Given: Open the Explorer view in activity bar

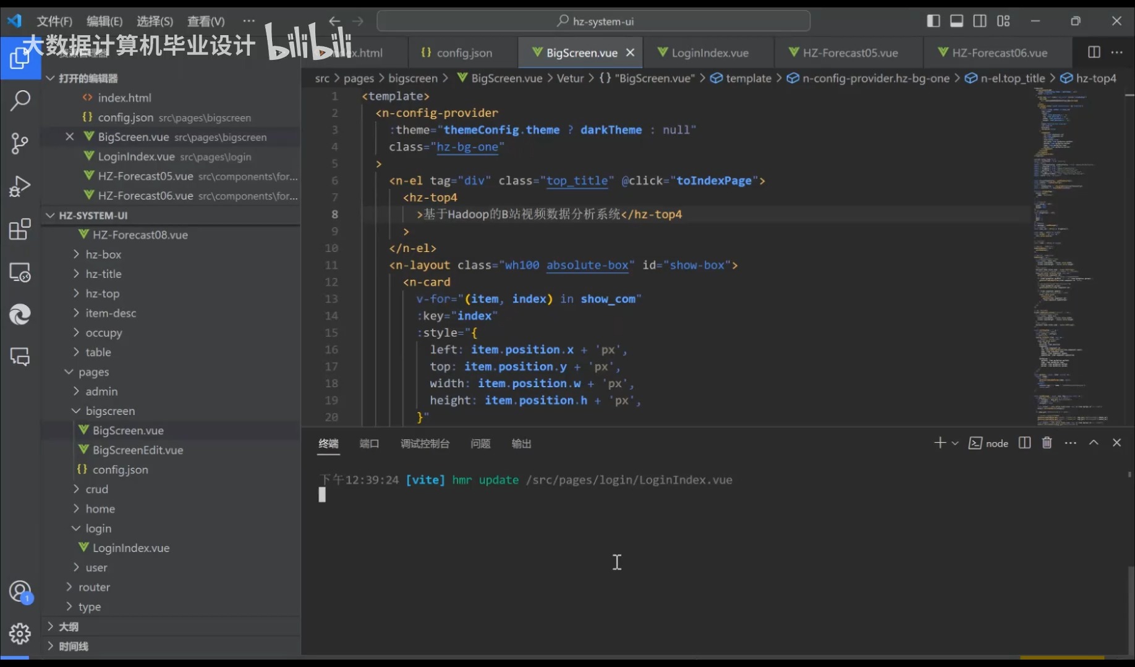Looking at the screenshot, I should (20, 59).
